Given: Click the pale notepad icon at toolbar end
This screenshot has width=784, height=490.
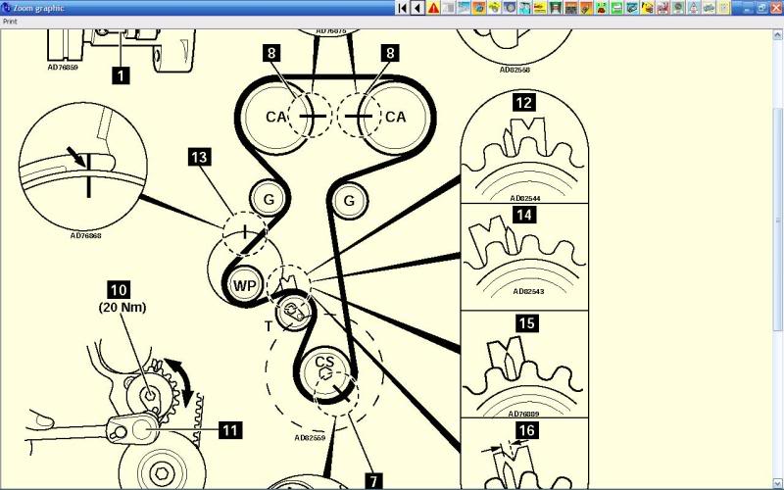Looking at the screenshot, I should click(x=723, y=8).
